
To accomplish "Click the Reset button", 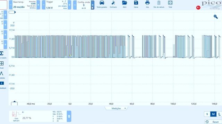I will click(213, 122).
